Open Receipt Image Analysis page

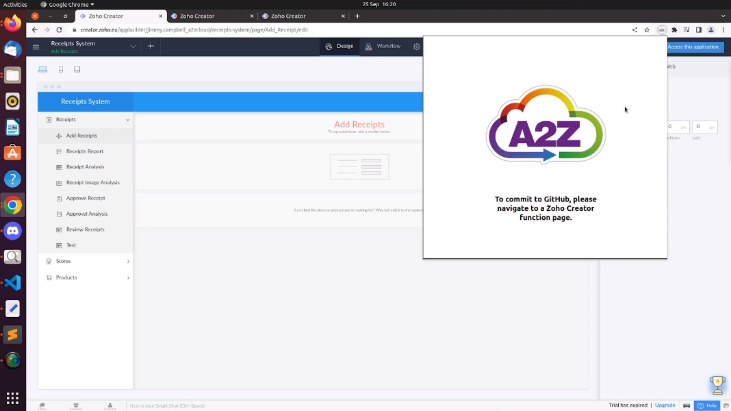(x=86, y=182)
